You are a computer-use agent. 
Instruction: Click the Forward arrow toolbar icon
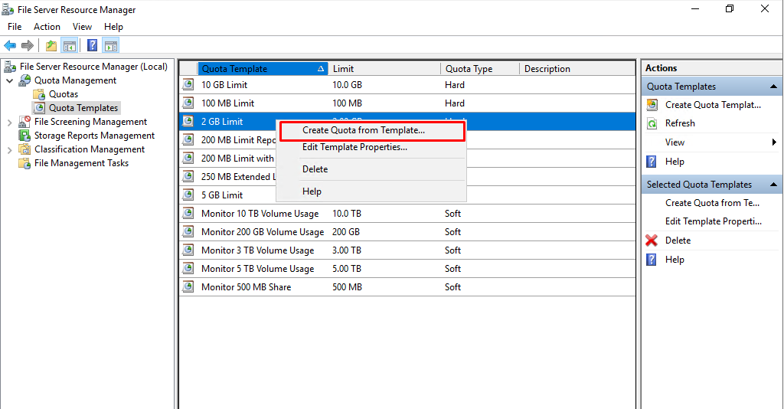pos(28,45)
